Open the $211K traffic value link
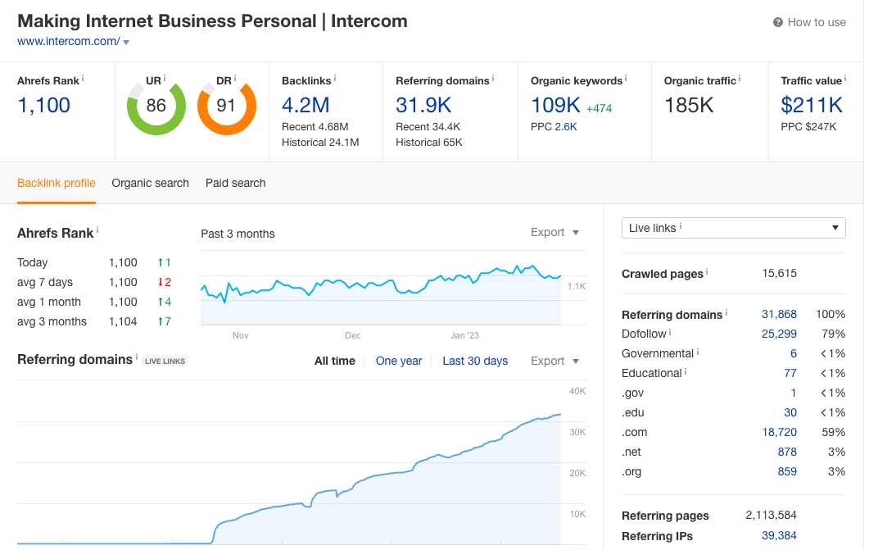Image resolution: width=869 pixels, height=550 pixels. [812, 106]
